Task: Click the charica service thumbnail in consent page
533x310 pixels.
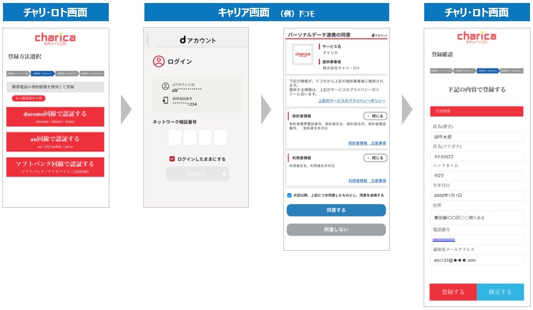Action: pyautogui.click(x=303, y=54)
